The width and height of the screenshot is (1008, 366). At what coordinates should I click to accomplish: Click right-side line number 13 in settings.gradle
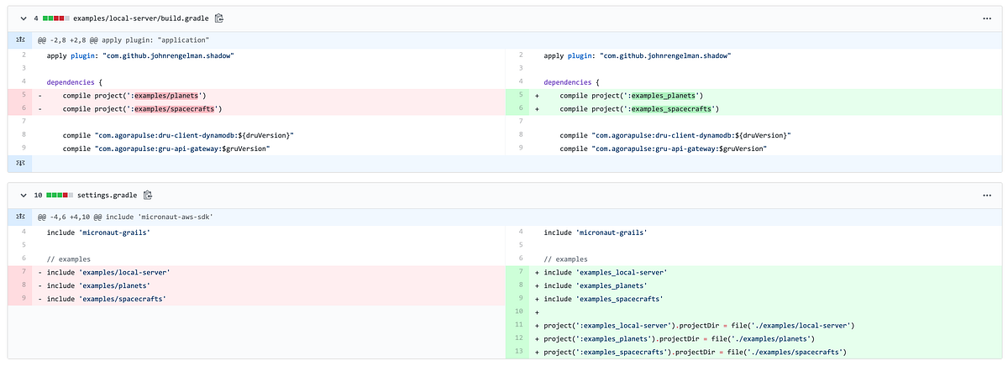pos(520,352)
